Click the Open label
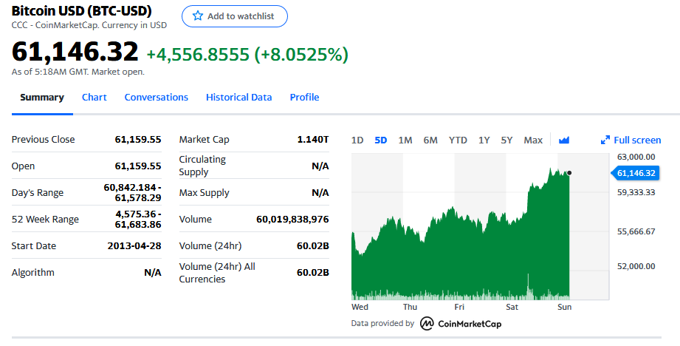The width and height of the screenshot is (680, 346). 23,166
